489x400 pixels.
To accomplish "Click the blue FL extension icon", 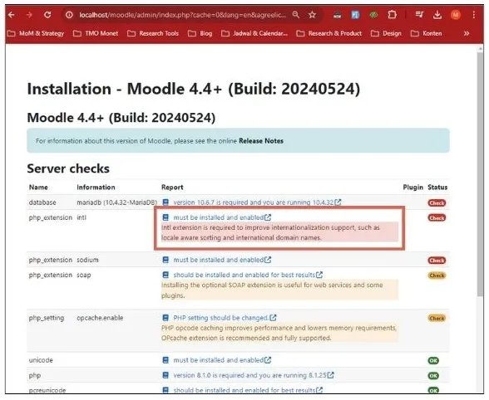I will tap(355, 15).
